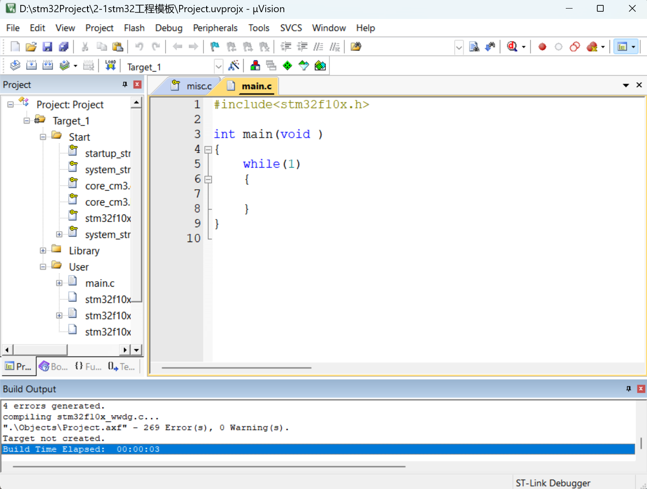Open the Flash menu
Viewport: 647px width, 489px height.
134,28
